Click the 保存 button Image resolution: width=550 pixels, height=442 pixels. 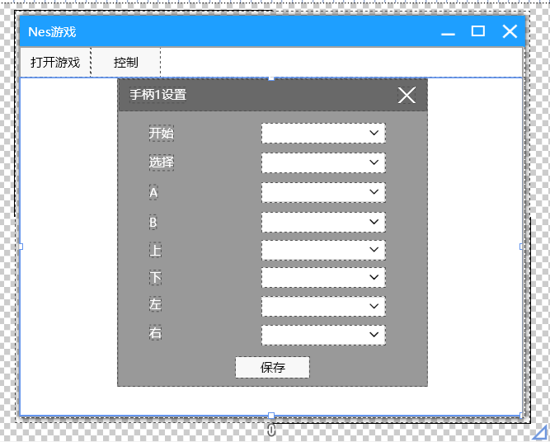[273, 367]
